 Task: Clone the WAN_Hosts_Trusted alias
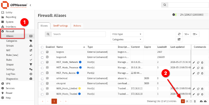198,94
